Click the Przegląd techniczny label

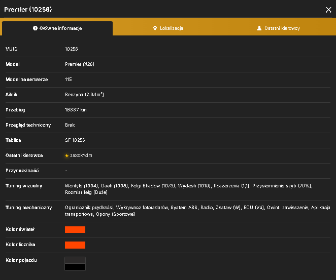(28, 125)
